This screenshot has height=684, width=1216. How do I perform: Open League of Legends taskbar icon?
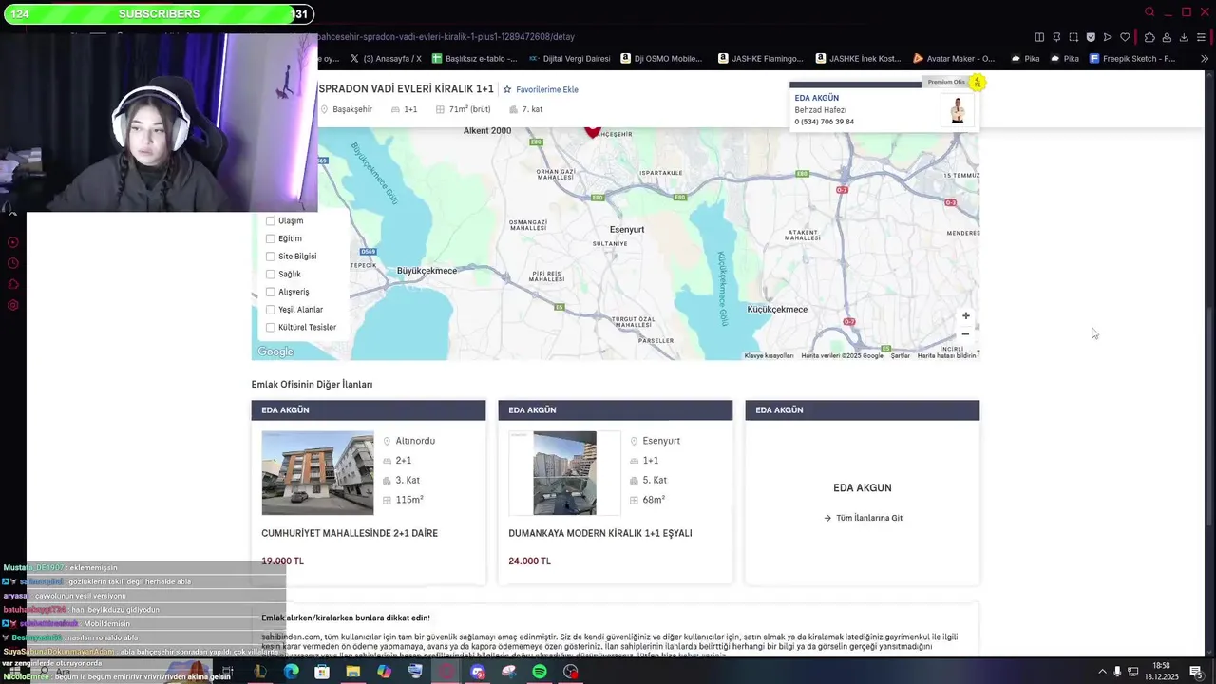[259, 672]
